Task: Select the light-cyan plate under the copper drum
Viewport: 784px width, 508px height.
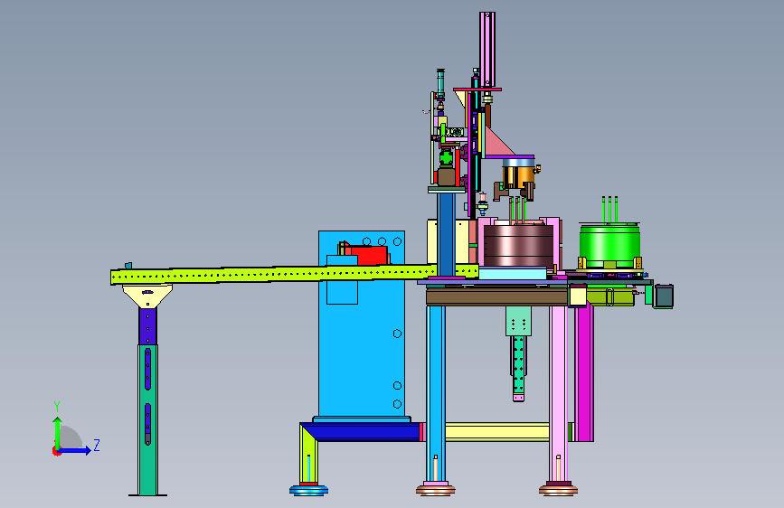Action: (x=513, y=273)
